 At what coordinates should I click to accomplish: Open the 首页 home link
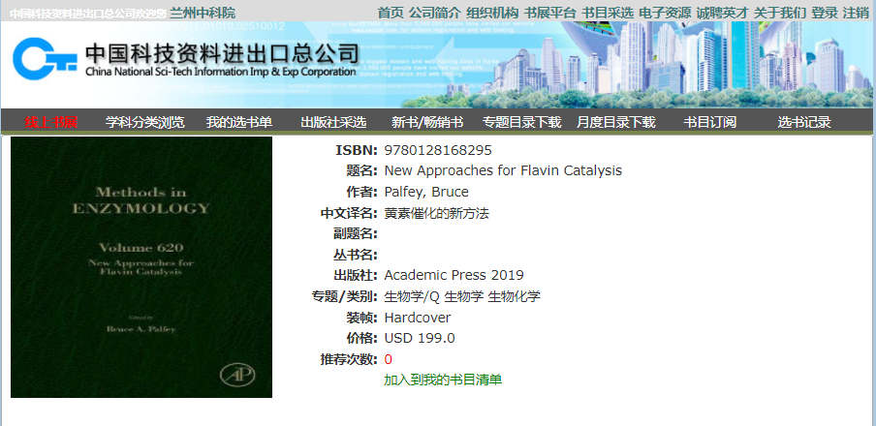pos(390,13)
